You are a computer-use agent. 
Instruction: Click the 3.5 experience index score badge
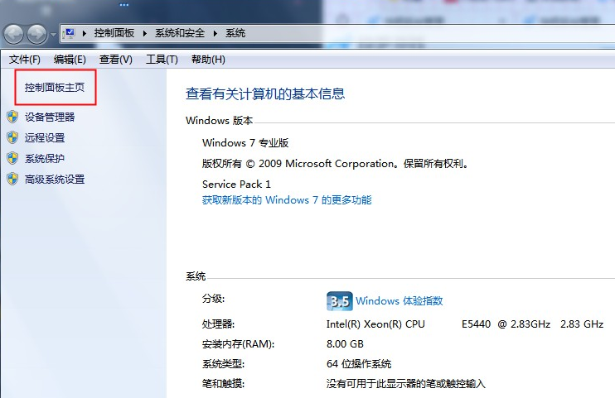(x=339, y=300)
